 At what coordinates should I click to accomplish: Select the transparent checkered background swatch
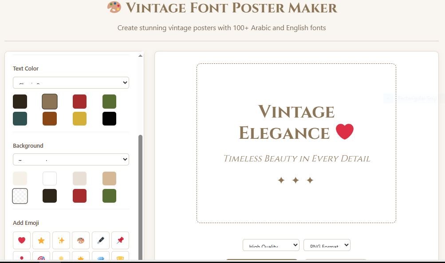[20, 196]
